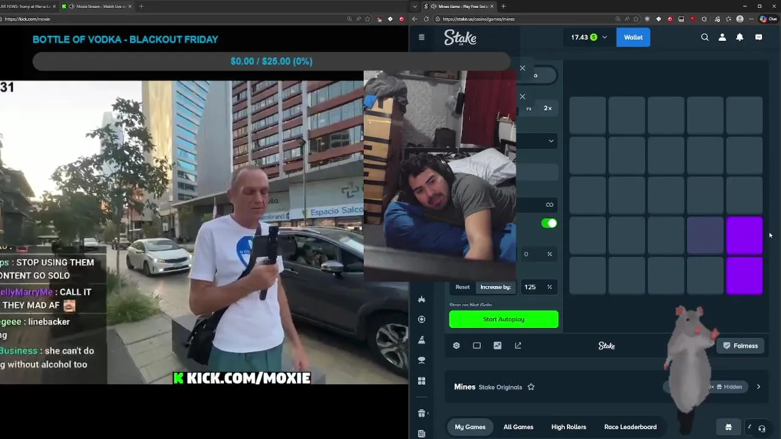Open live stats chart icon
The height and width of the screenshot is (439, 781).
[497, 346]
